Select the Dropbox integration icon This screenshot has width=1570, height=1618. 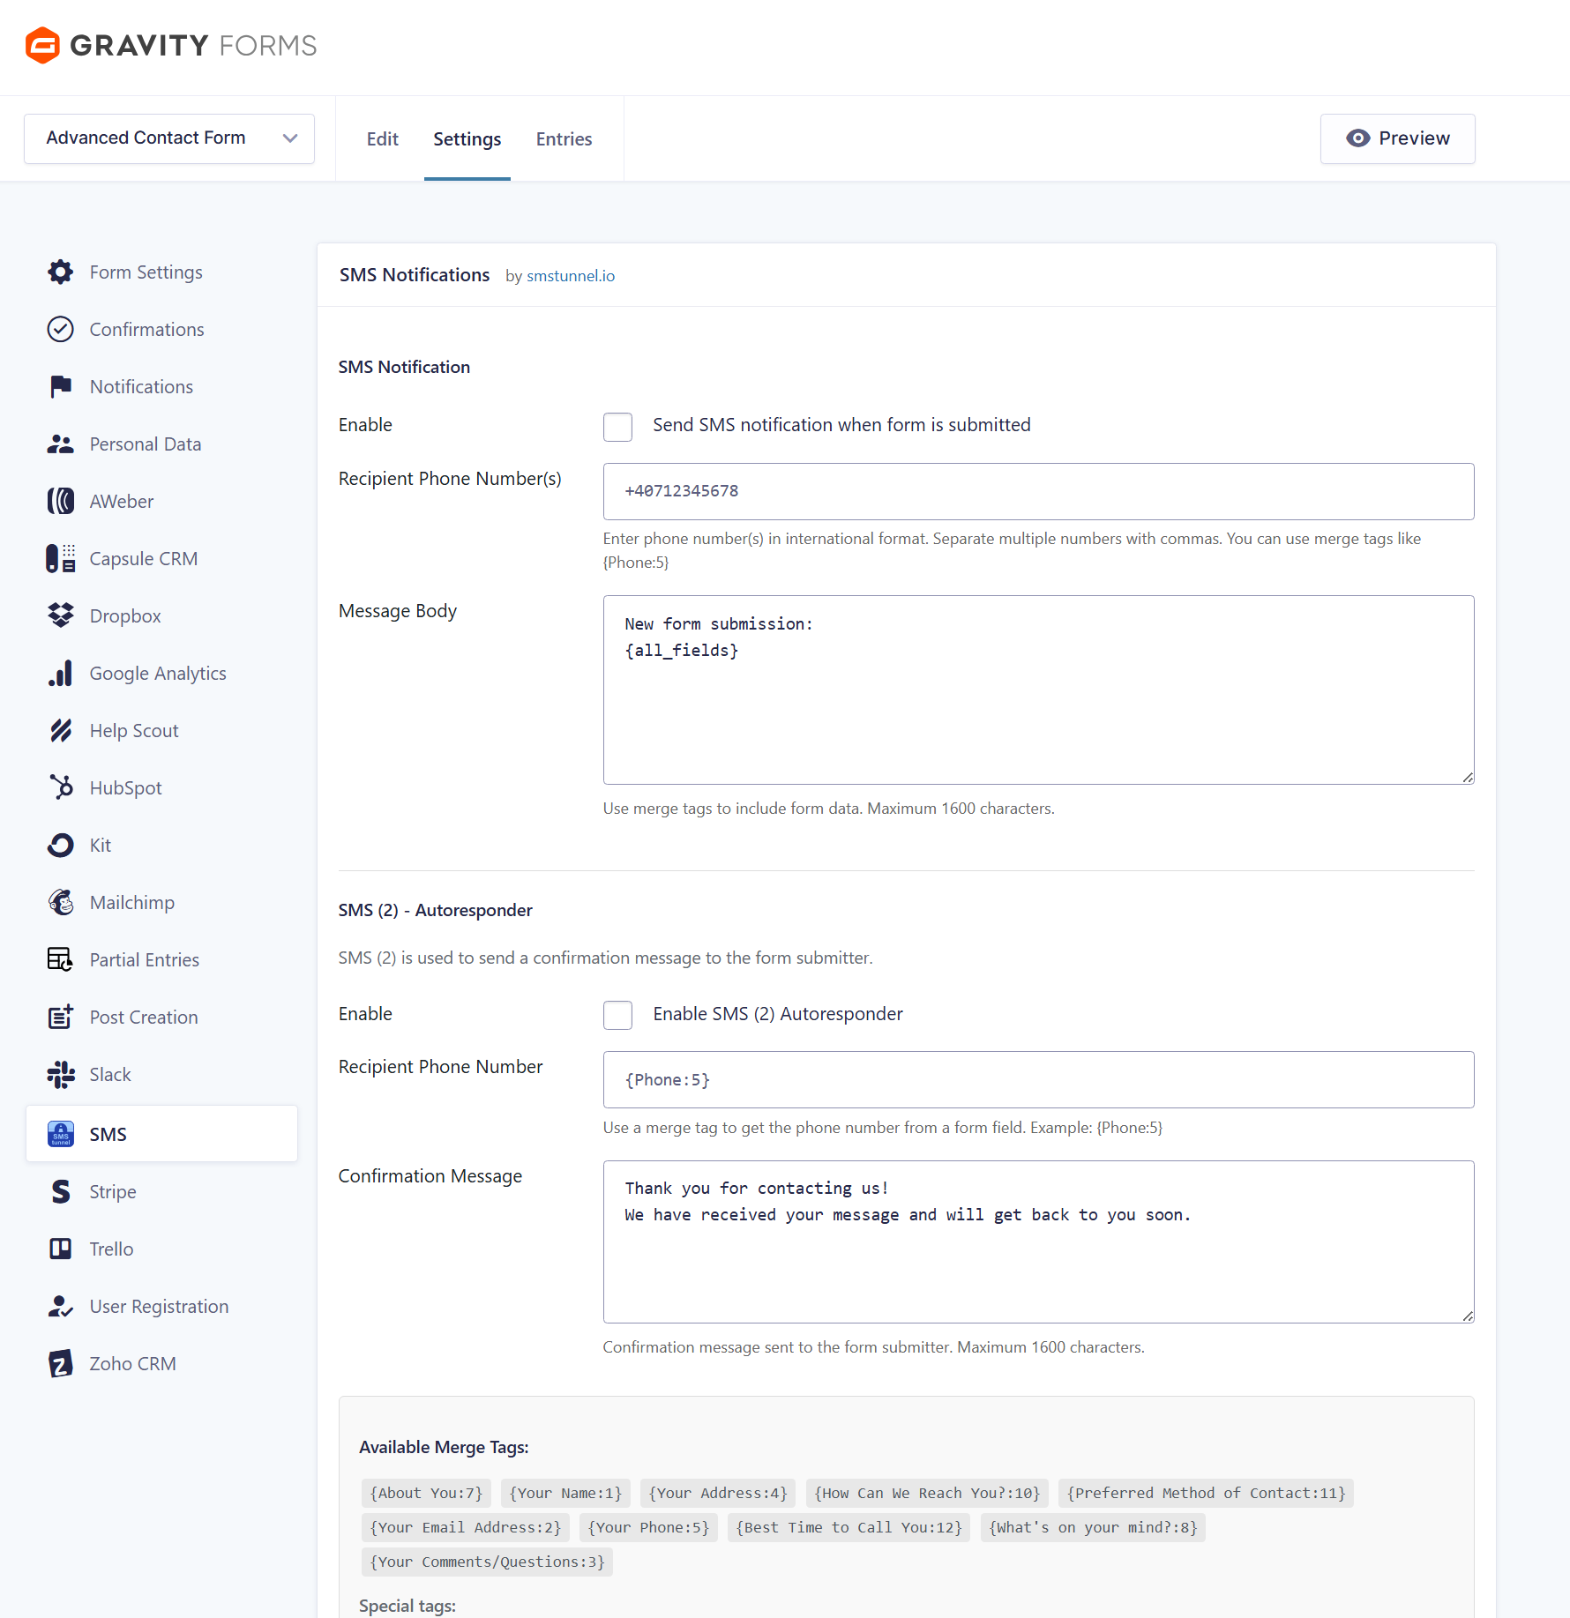60,615
